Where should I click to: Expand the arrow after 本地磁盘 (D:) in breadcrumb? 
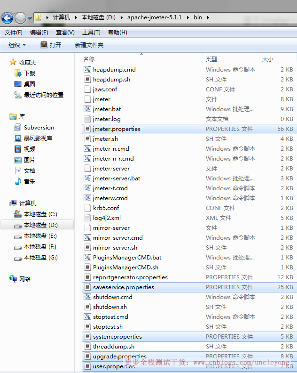coord(122,17)
